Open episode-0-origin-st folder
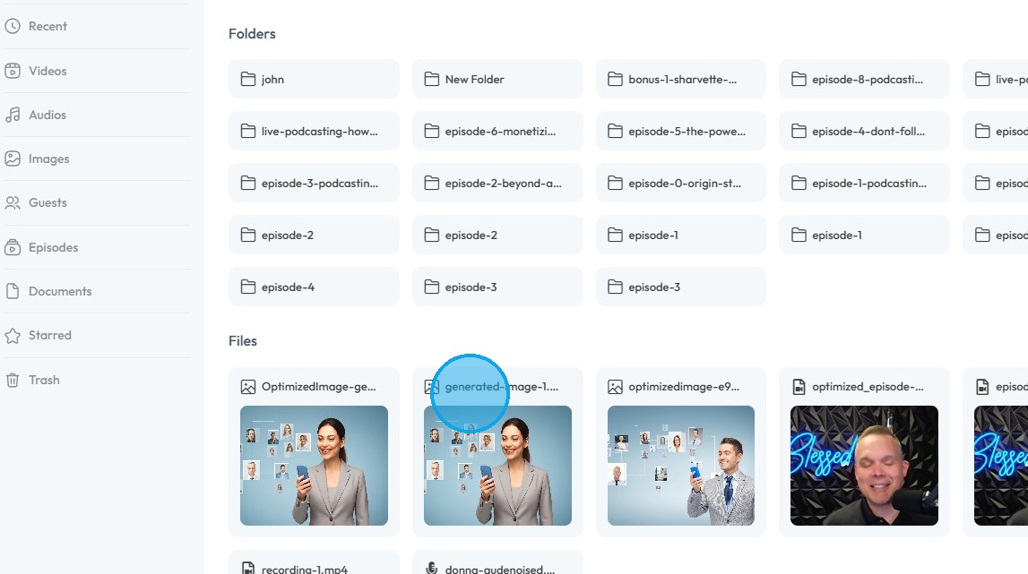1028x574 pixels. pyautogui.click(x=680, y=183)
